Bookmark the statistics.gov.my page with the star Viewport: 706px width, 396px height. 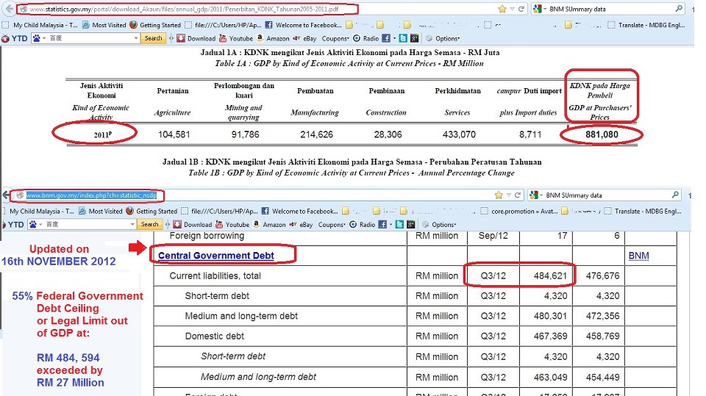[x=502, y=9]
